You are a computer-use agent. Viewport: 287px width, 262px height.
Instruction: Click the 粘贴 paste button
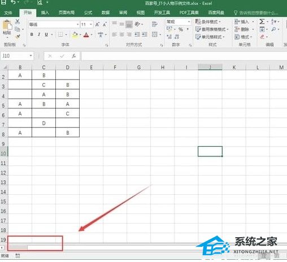(7, 28)
